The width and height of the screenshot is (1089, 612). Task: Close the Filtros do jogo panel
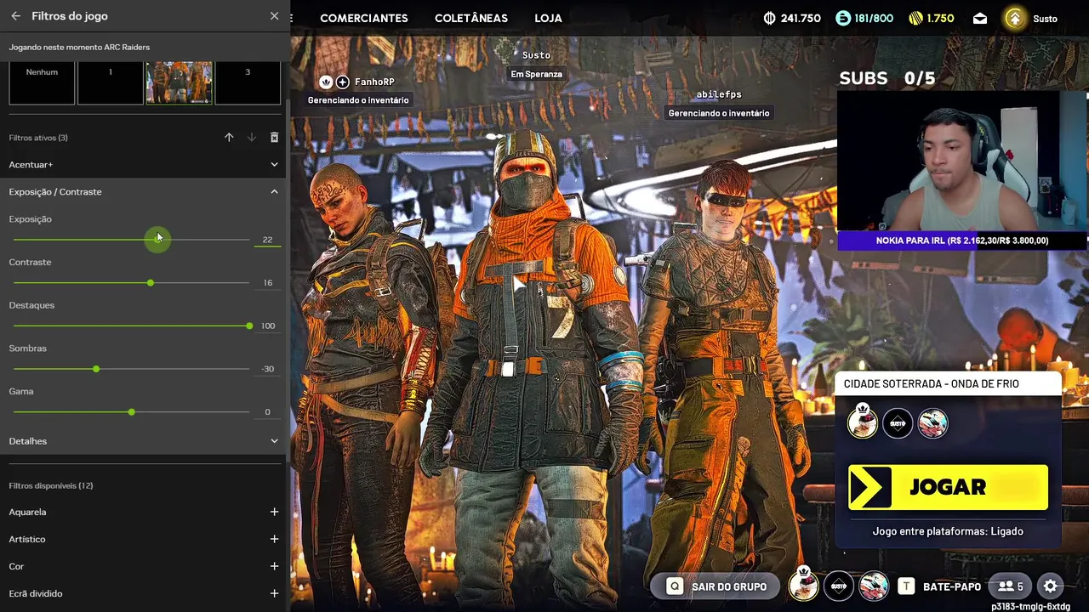click(274, 16)
